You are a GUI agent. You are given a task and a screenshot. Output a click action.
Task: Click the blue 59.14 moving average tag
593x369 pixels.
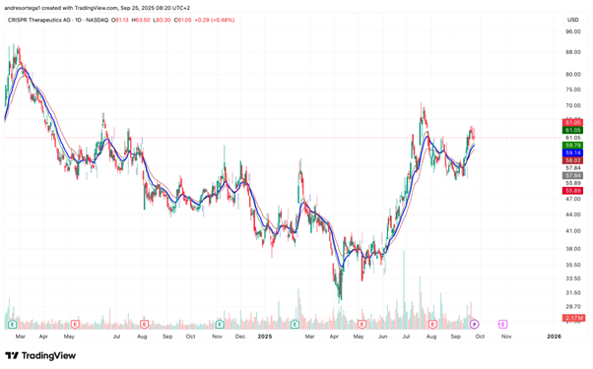572,153
